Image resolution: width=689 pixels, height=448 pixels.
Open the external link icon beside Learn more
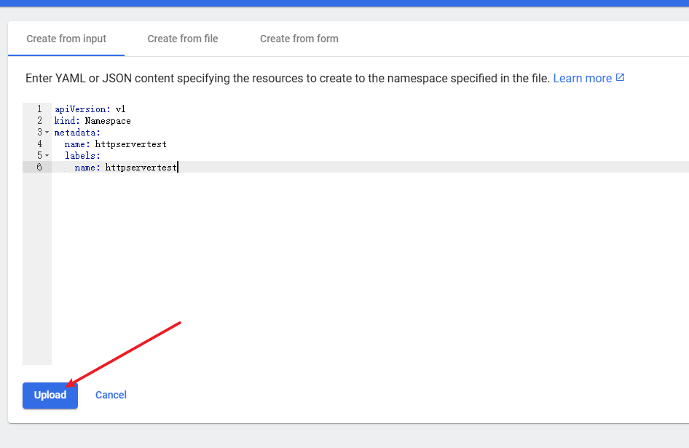click(x=620, y=78)
